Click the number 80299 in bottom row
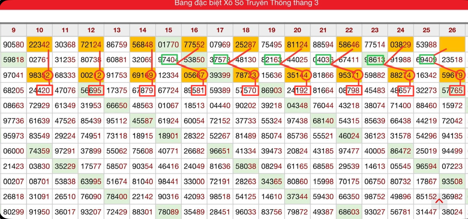This screenshot has height=219, width=468. [x=14, y=212]
